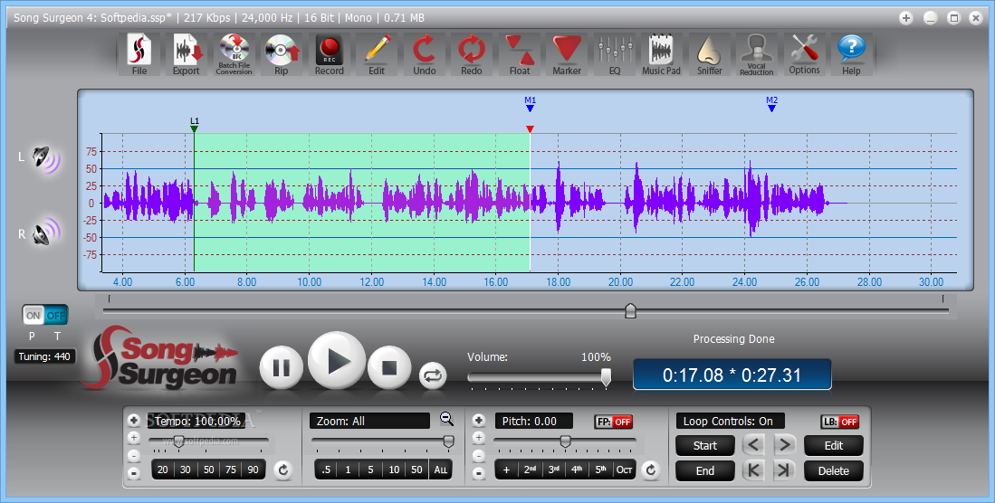Click the Help question icon
Image resolution: width=995 pixels, height=503 pixels.
[x=851, y=54]
